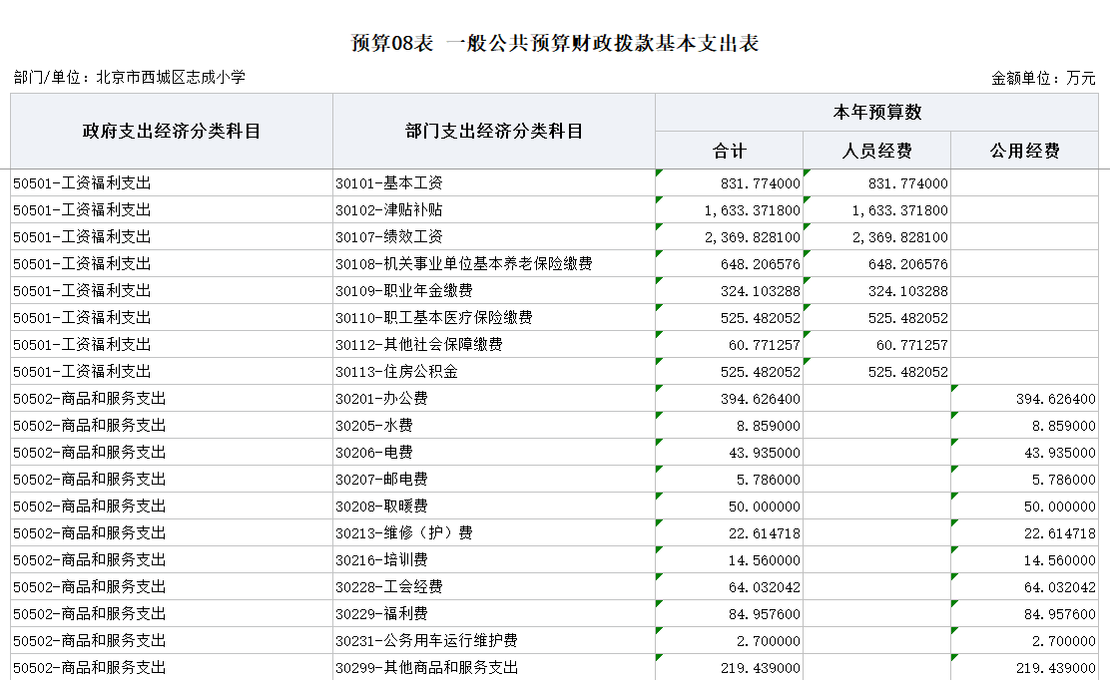
Task: Click 50501-工资福利支出 in the 基本工资 row
Action: (x=172, y=183)
